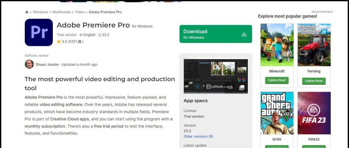Click the download arrow icon on the button
The height and width of the screenshot is (148, 349).
click(x=244, y=34)
